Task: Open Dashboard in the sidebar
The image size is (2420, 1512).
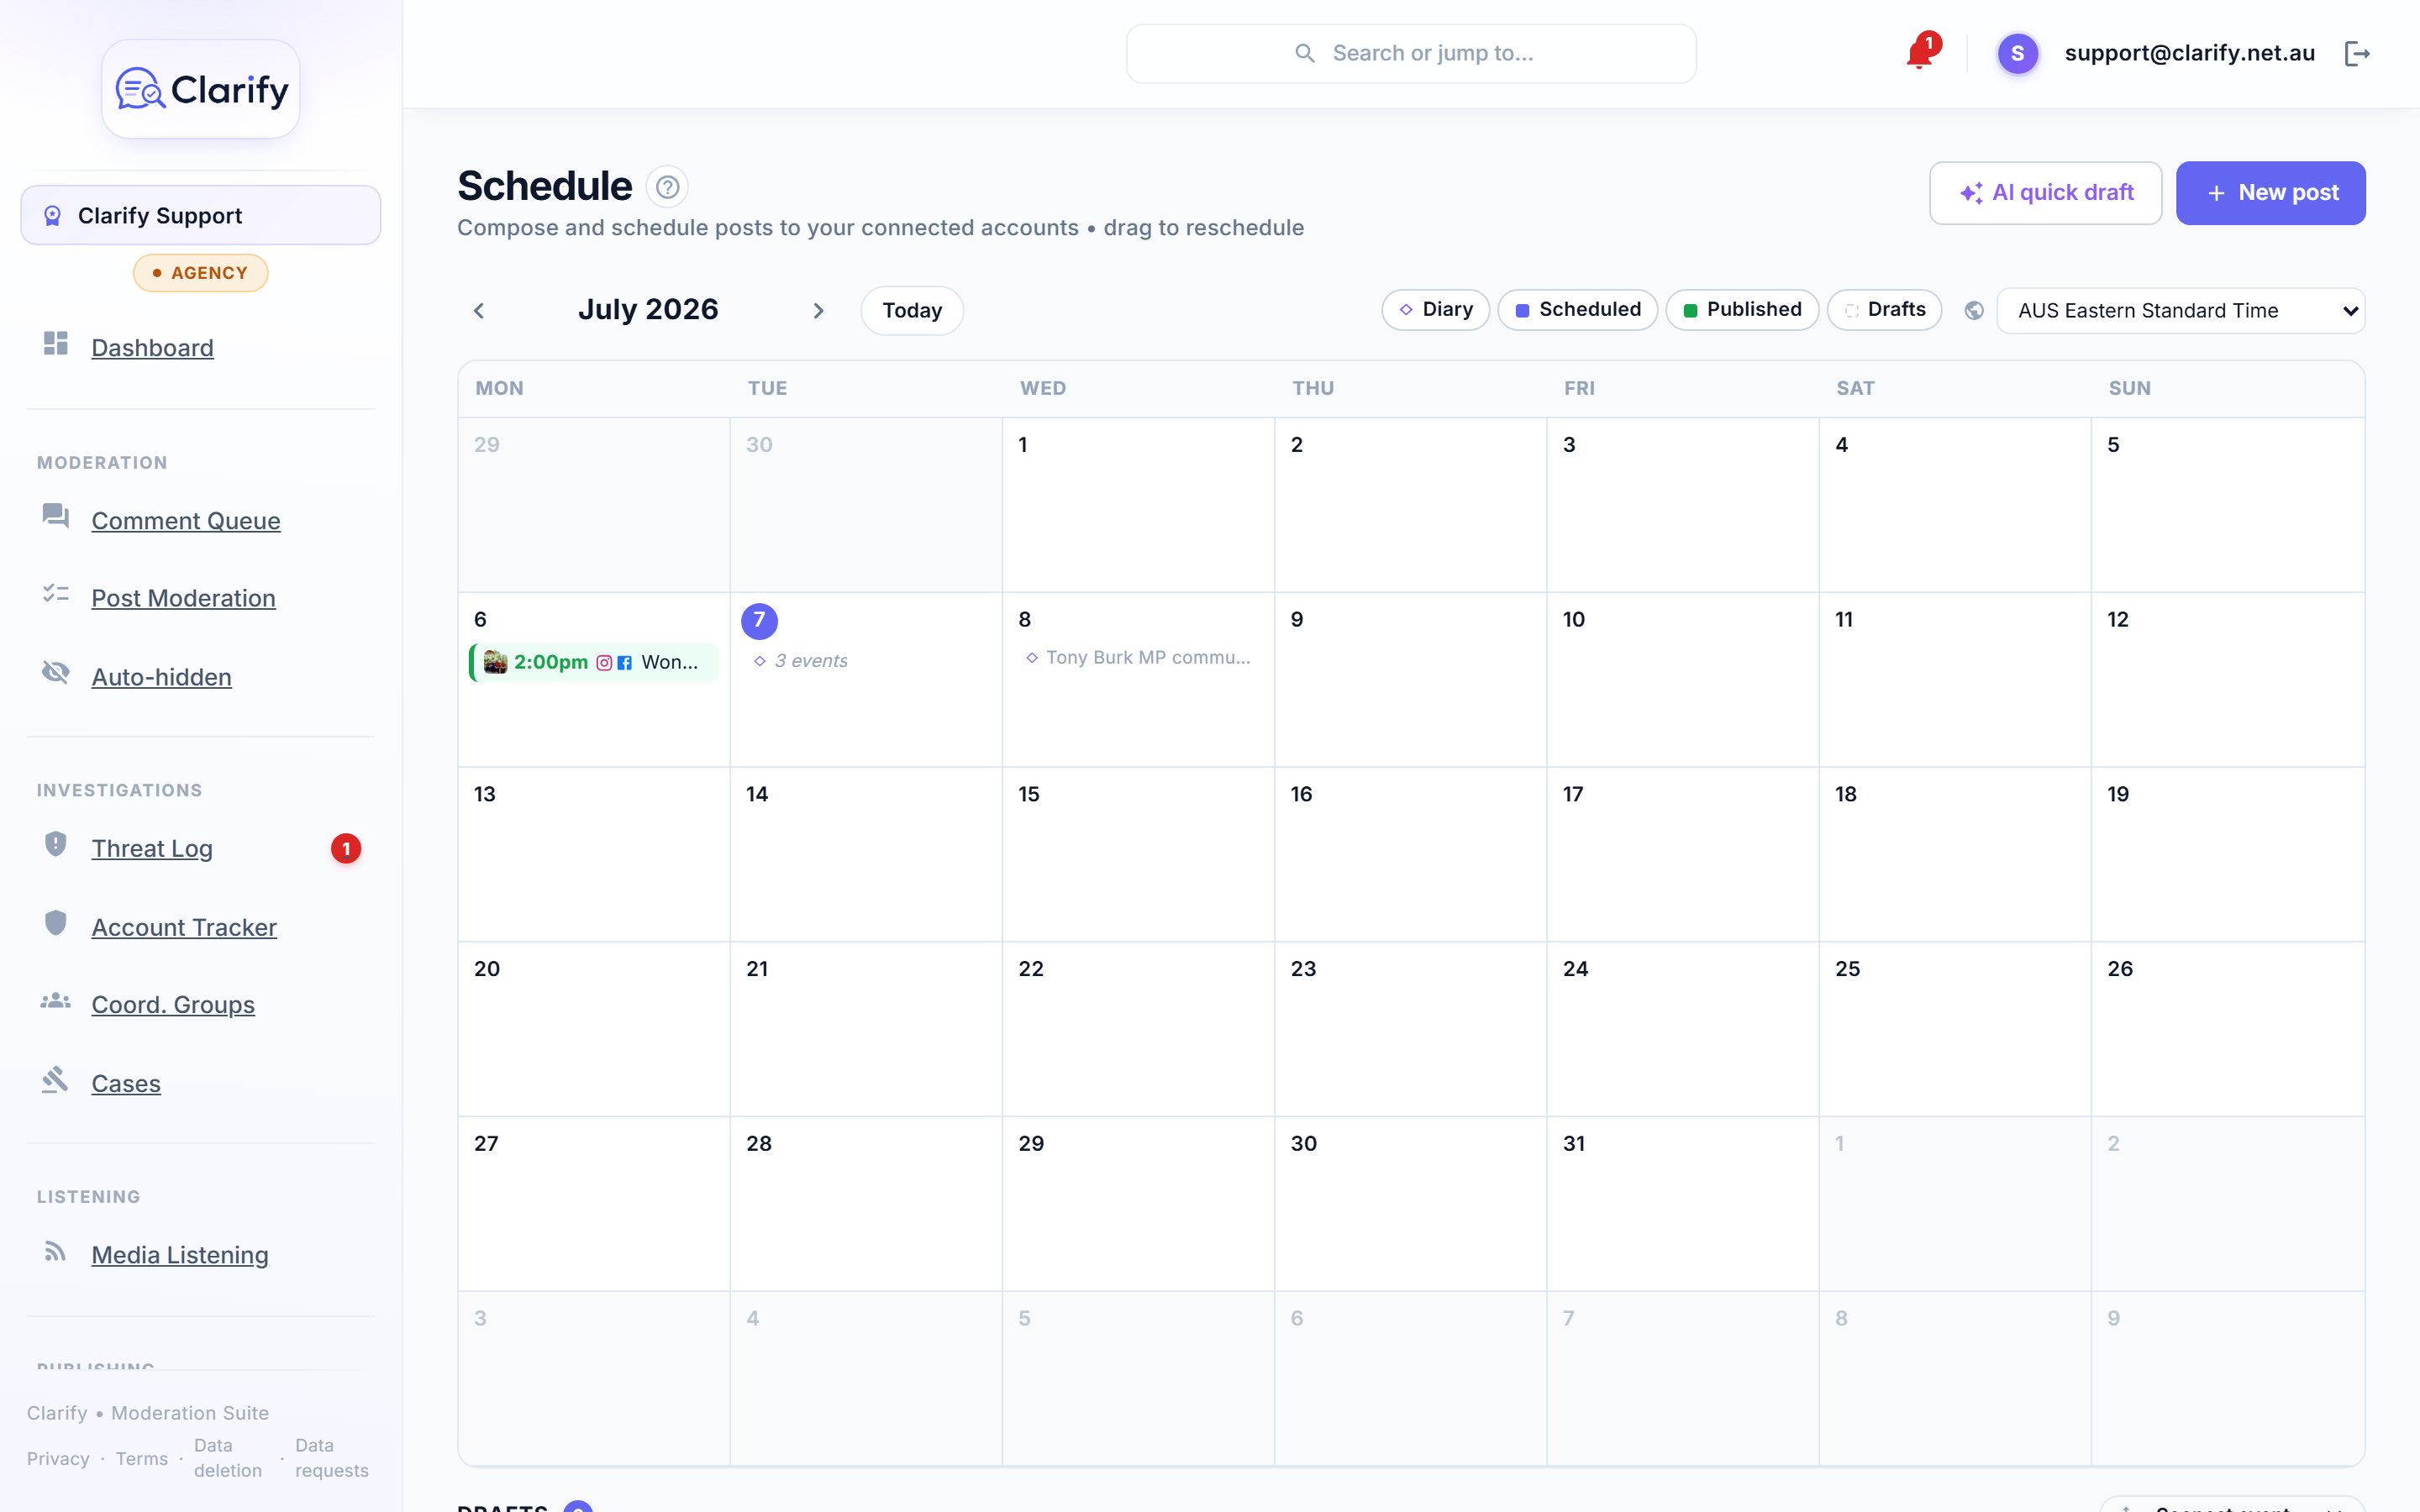Action: point(153,348)
